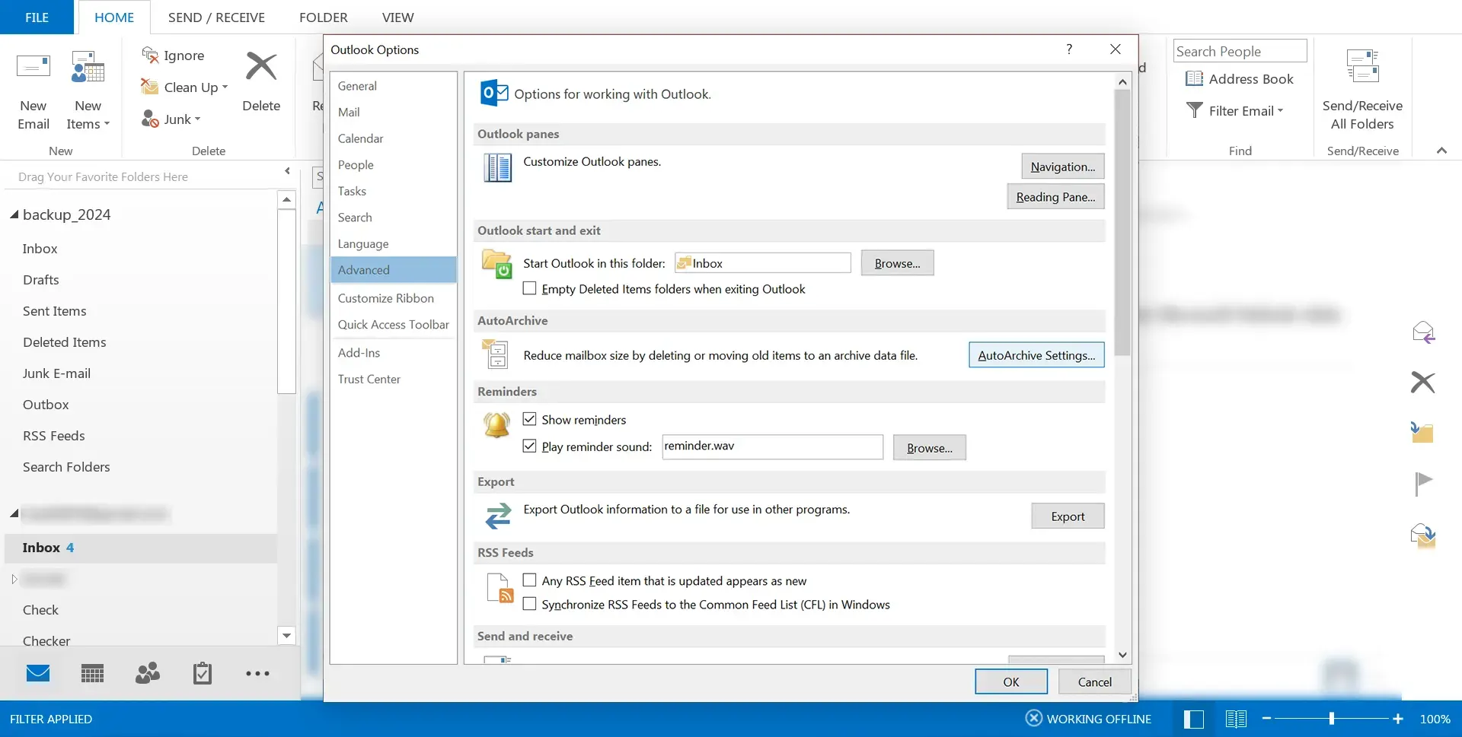Click the New Email icon

click(34, 67)
